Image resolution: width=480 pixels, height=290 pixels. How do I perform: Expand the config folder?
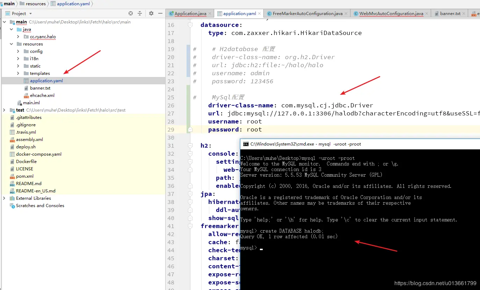(x=18, y=51)
